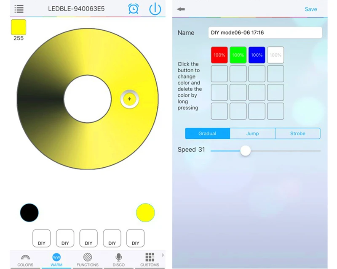This screenshot has height=269, width=337.
Task: Choose Gradual transition mode
Action: tap(207, 133)
